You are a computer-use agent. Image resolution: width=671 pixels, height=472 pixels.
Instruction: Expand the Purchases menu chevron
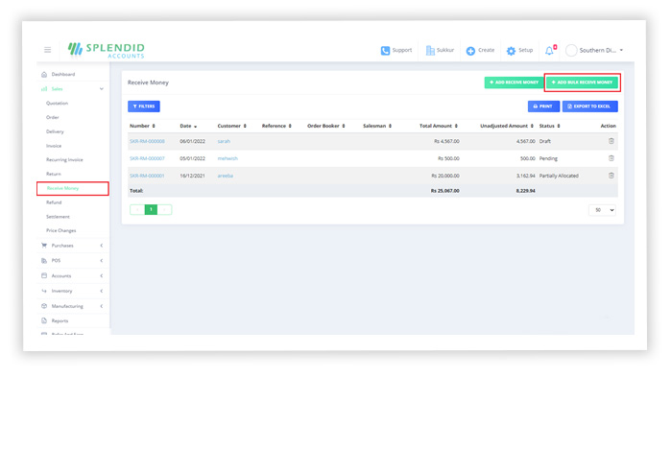pyautogui.click(x=102, y=246)
